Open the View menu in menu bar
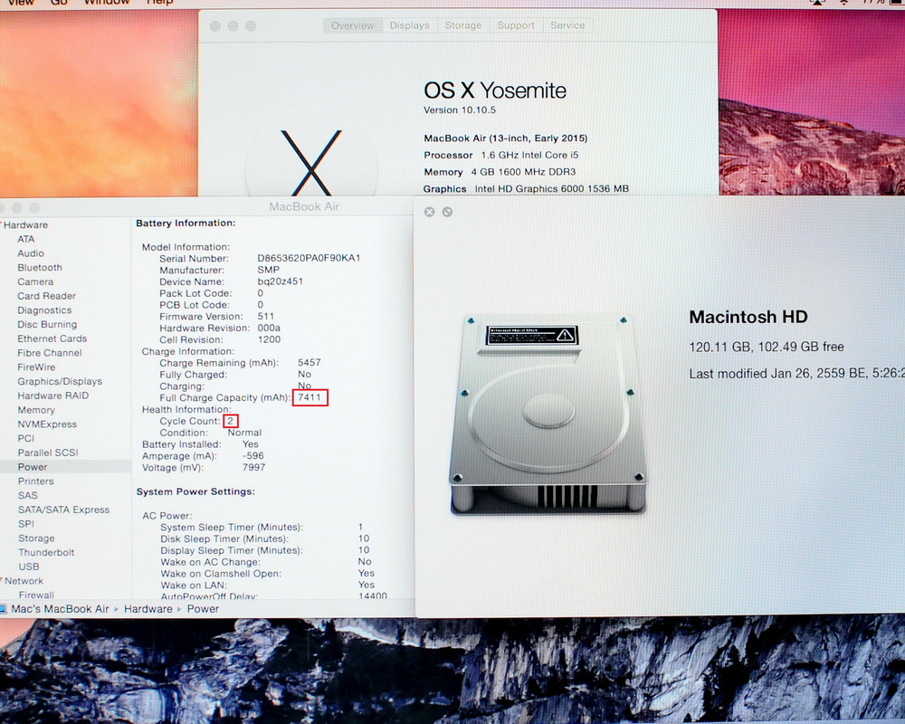The width and height of the screenshot is (905, 724). click(x=21, y=3)
